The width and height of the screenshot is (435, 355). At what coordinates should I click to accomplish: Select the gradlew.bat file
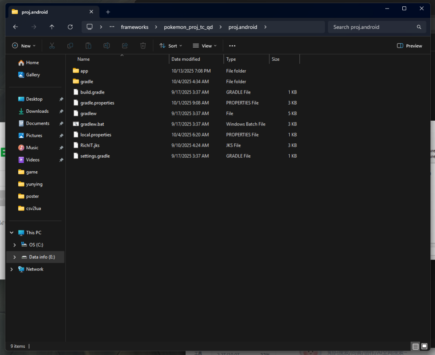coord(92,124)
